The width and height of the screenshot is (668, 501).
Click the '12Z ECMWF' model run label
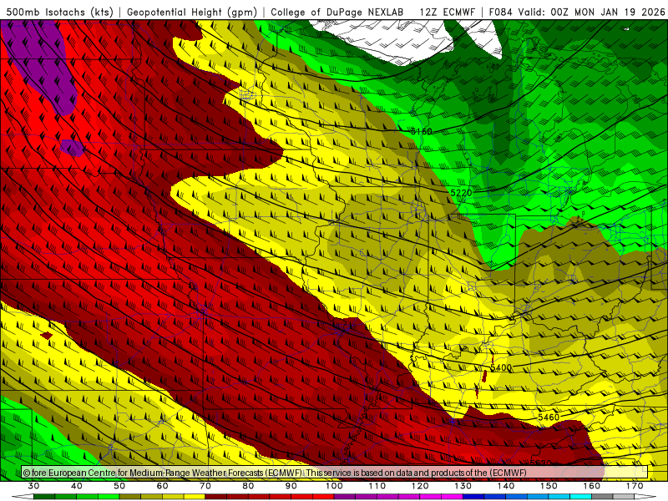click(447, 12)
